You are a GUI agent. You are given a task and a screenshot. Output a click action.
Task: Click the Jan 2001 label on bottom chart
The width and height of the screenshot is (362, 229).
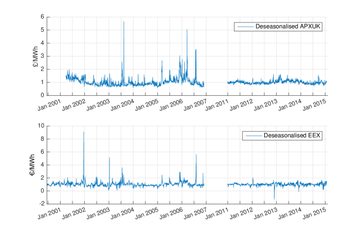[49, 213]
